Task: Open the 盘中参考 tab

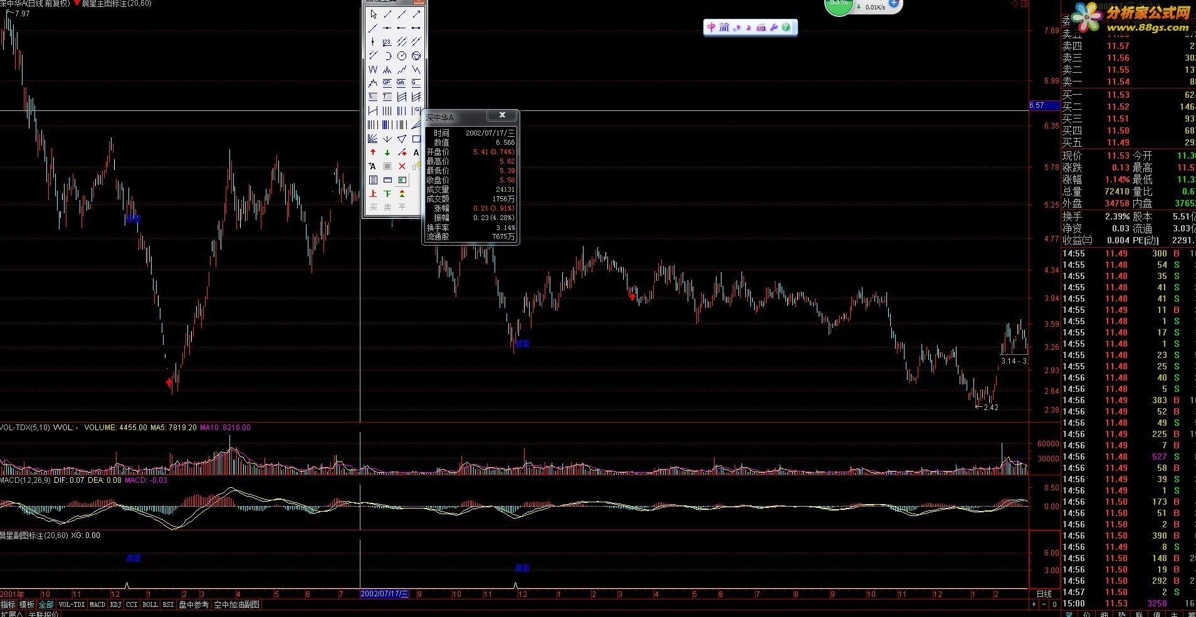Action: [x=194, y=604]
